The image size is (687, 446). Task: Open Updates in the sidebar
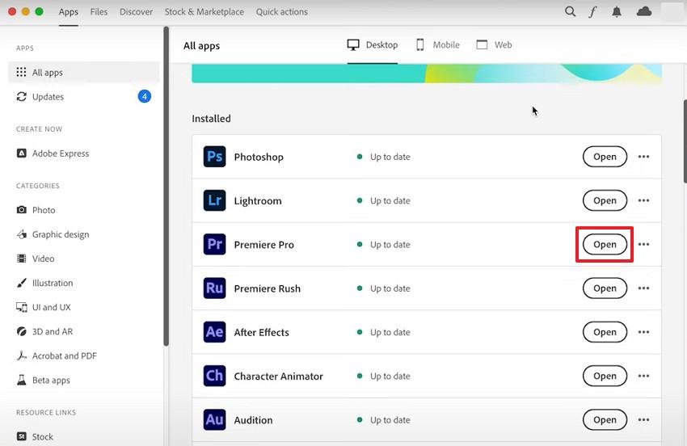tap(83, 96)
